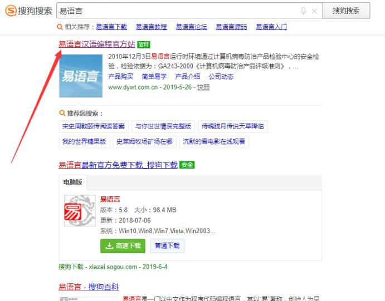Open 易语言最新官方免费下载_搜狗下载 result
385x301 pixels.
pyautogui.click(x=118, y=165)
